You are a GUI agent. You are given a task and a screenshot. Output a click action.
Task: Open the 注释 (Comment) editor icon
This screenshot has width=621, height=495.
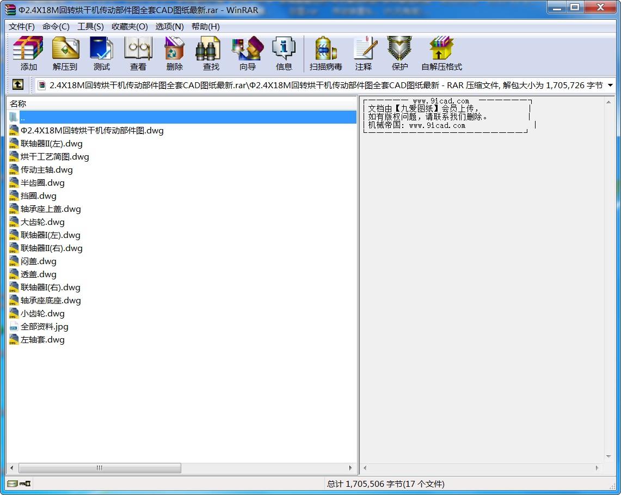pyautogui.click(x=363, y=53)
